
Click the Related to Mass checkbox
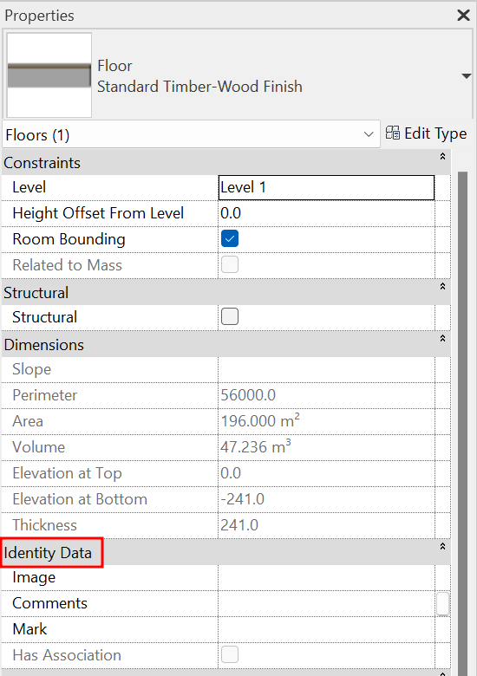coord(230,264)
